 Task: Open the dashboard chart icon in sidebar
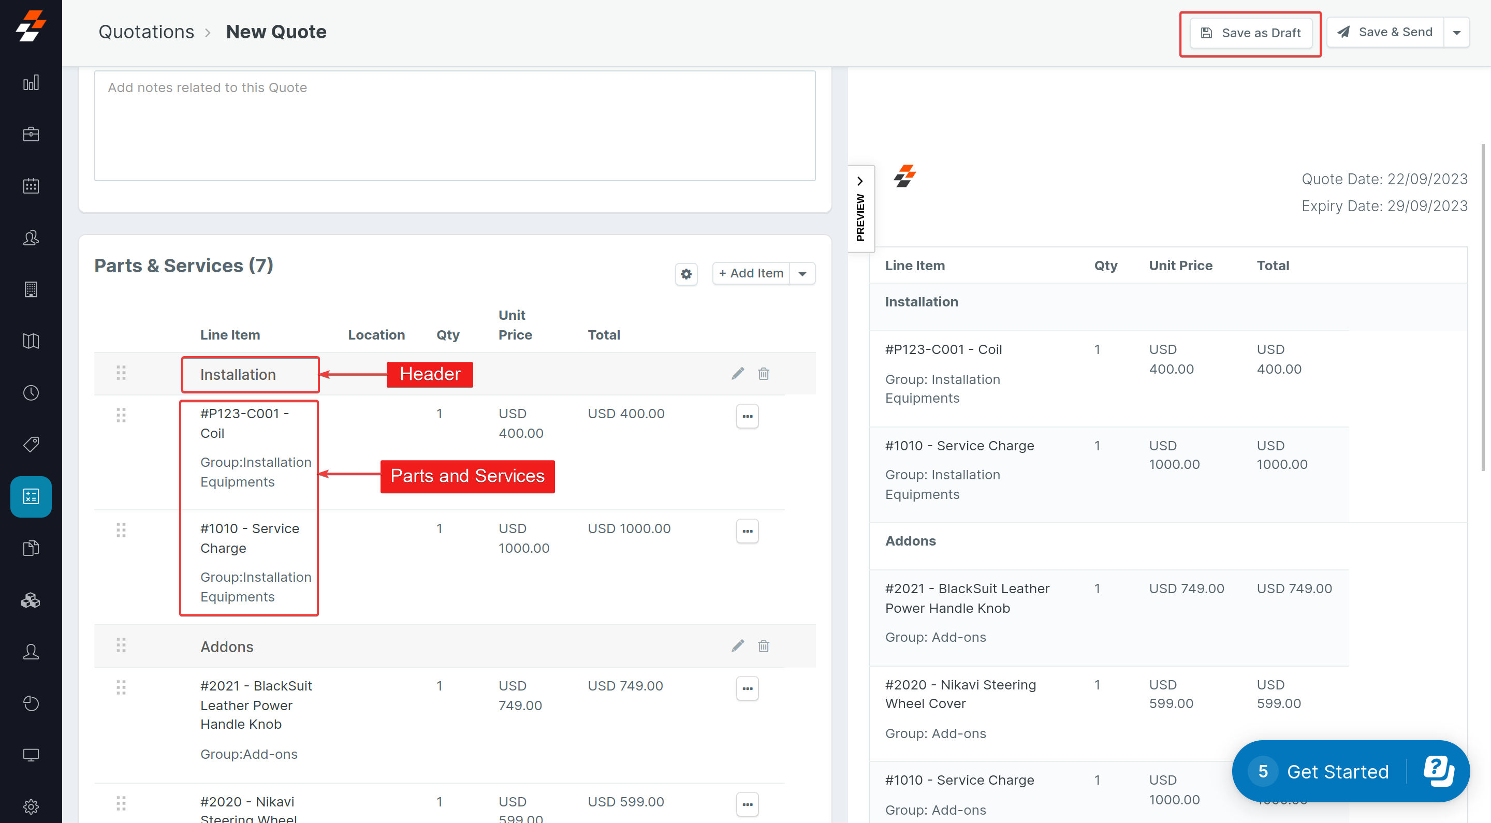[x=31, y=83]
